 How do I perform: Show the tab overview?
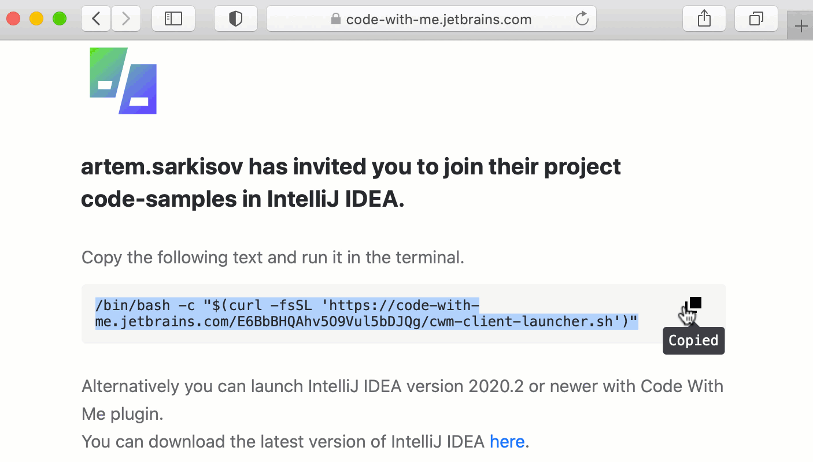(x=756, y=19)
